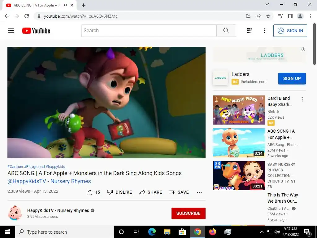This screenshot has width=317, height=238.
Task: Click the install app icon in address bar
Action: tap(248, 16)
